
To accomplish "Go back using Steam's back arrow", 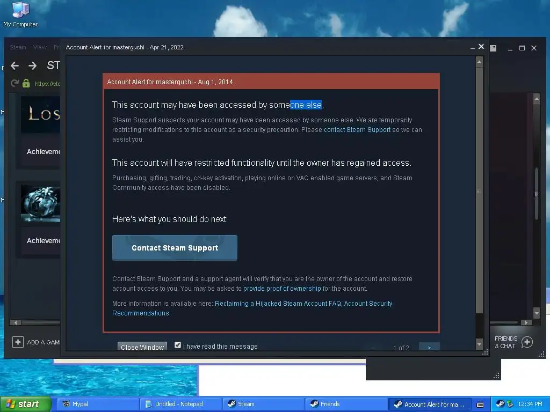I will pyautogui.click(x=15, y=65).
